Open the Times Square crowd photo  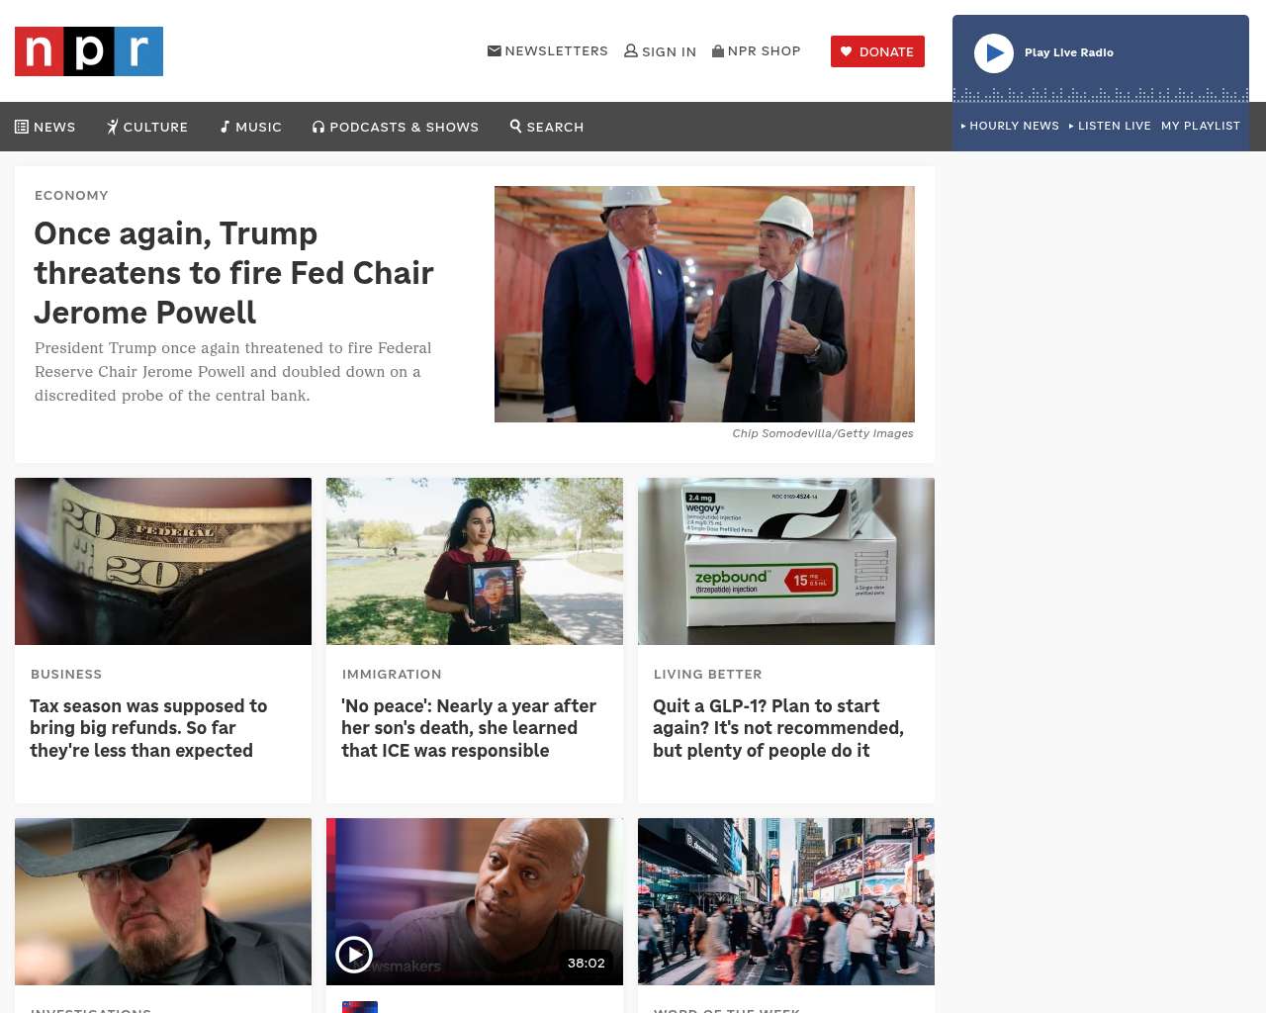pyautogui.click(x=786, y=901)
